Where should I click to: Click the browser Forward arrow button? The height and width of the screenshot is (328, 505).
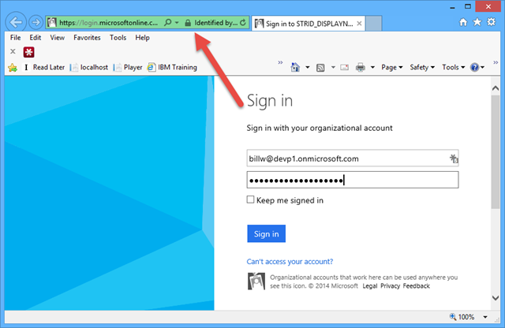[36, 22]
